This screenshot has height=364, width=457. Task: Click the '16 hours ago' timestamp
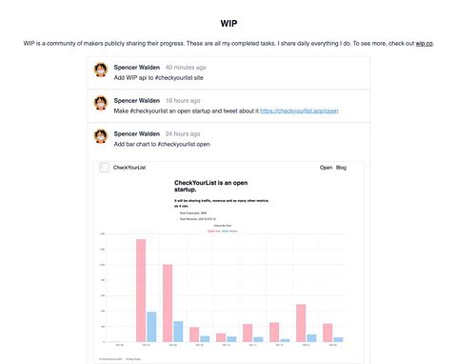click(x=183, y=101)
